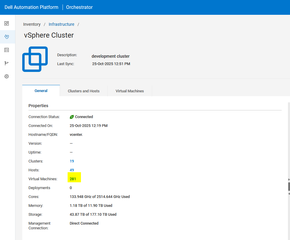Open the Virtual Machines tab
This screenshot has height=240, width=290.
[130, 91]
